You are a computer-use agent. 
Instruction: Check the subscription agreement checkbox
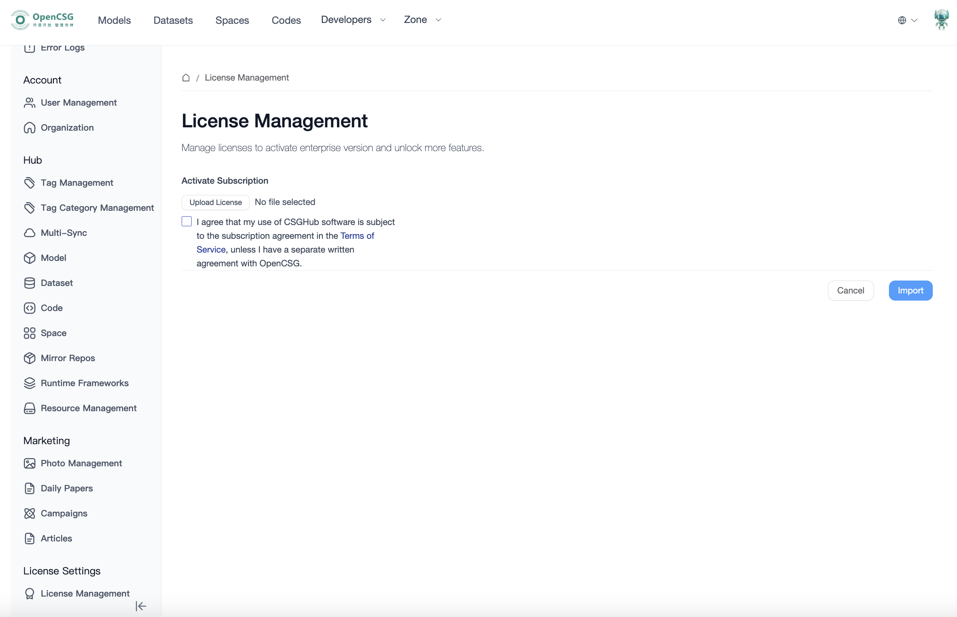pyautogui.click(x=187, y=222)
